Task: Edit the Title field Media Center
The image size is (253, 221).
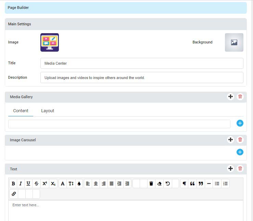Action: [142, 63]
